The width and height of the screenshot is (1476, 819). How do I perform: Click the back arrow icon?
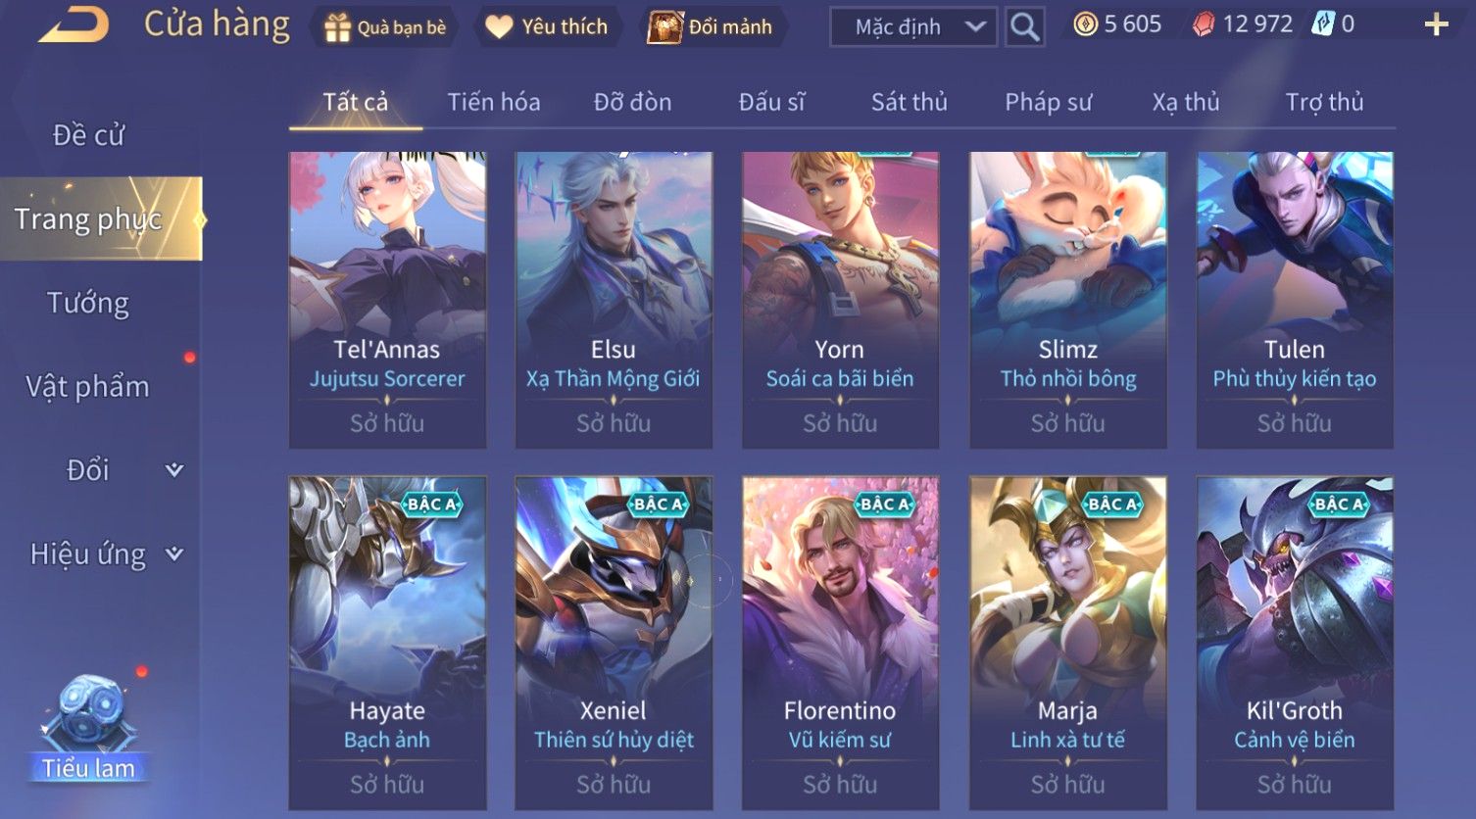(x=73, y=25)
